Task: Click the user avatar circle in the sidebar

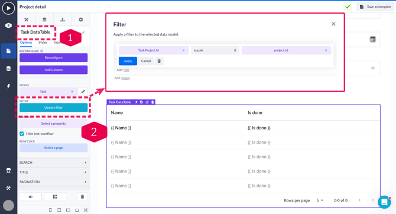Action: point(8,205)
